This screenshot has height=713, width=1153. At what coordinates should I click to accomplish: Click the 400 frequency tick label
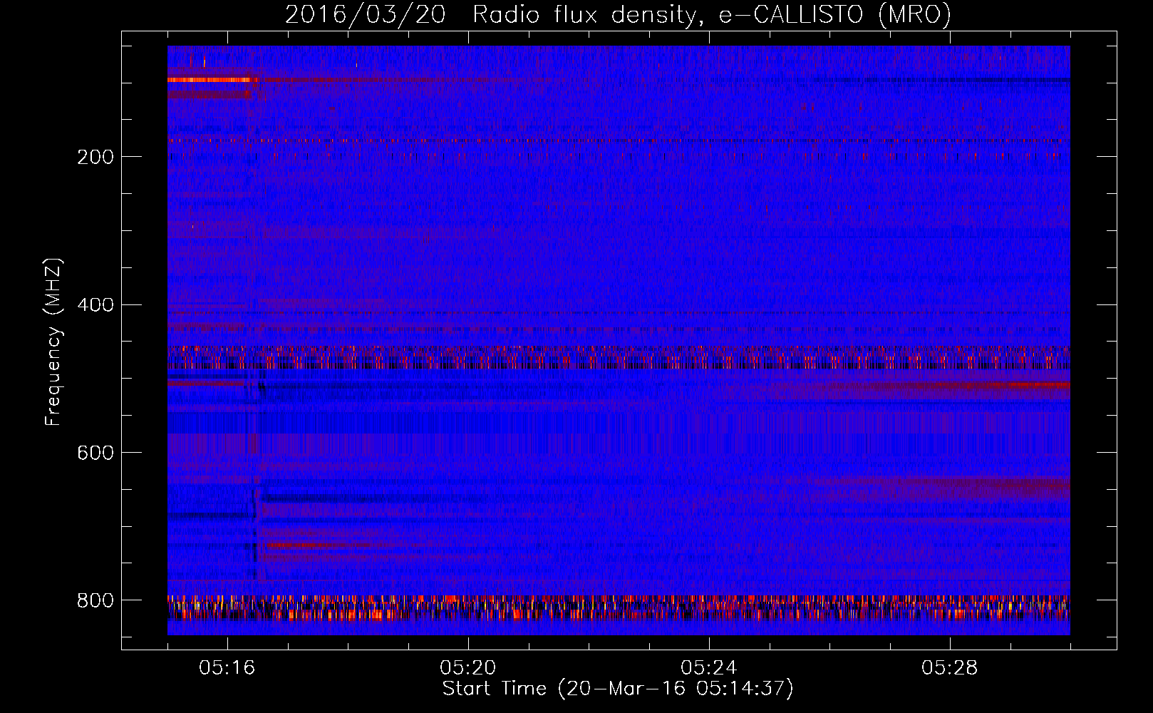95,305
